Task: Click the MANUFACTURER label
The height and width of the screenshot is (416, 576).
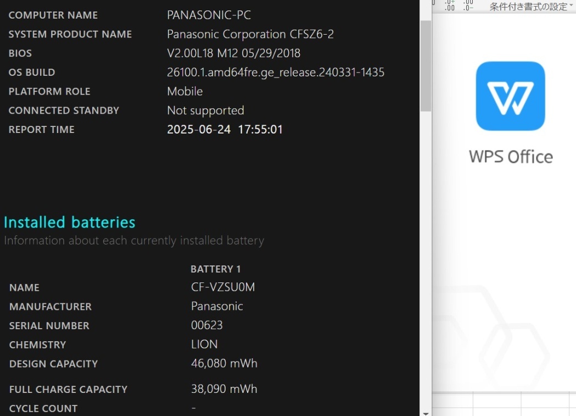Action: [51, 307]
